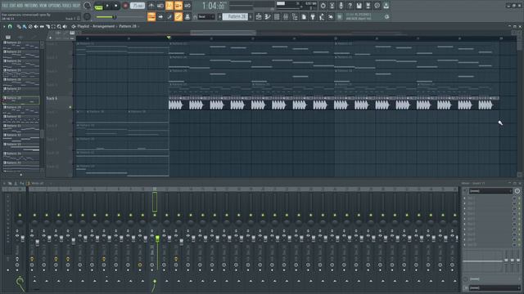The width and height of the screenshot is (524, 294).
Task: Toggle loop recording icon
Action: click(187, 6)
